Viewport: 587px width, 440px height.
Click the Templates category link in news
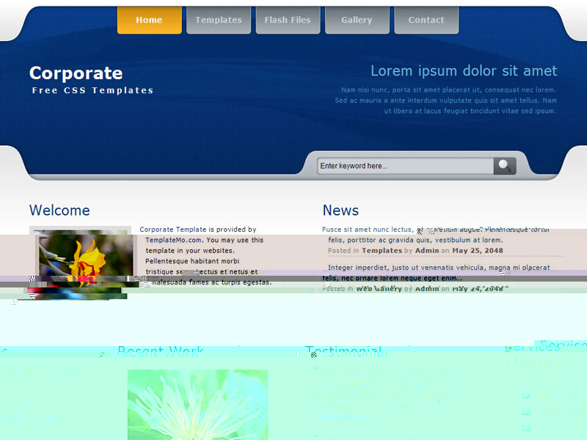coord(382,251)
